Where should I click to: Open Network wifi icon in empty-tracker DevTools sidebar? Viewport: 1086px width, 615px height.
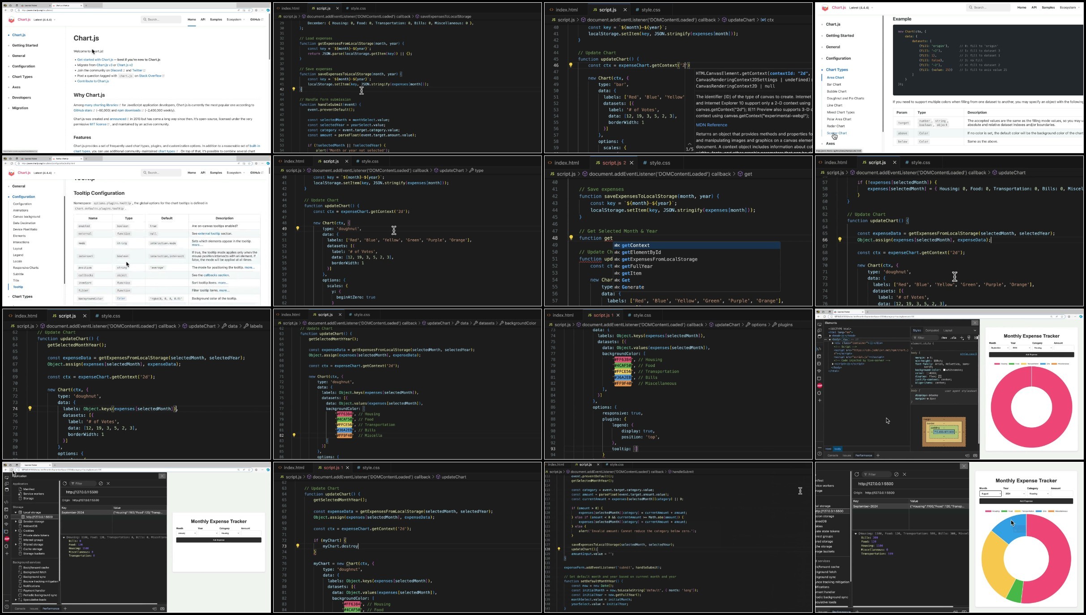click(x=6, y=524)
